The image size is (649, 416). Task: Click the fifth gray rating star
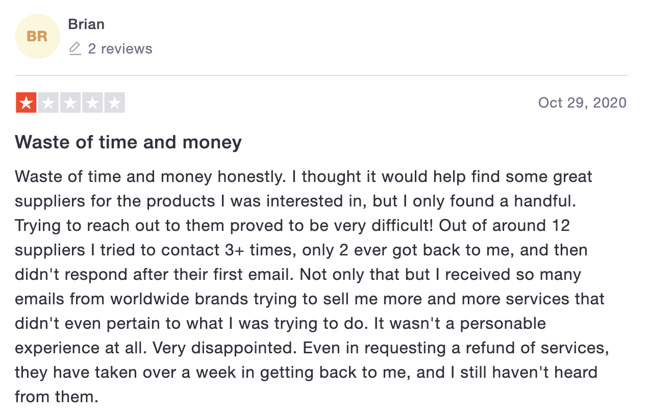click(114, 103)
